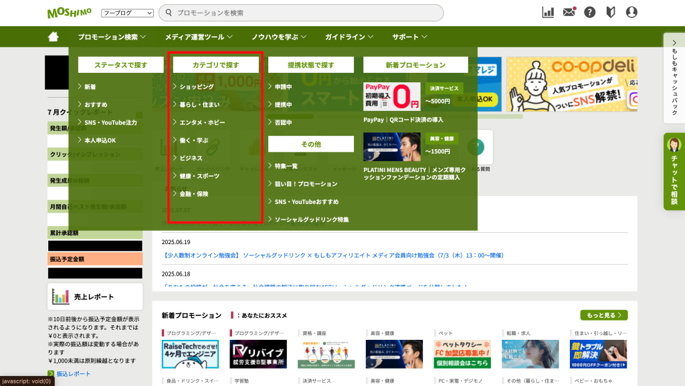
Task: Click the question mark help icon
Action: pos(589,12)
